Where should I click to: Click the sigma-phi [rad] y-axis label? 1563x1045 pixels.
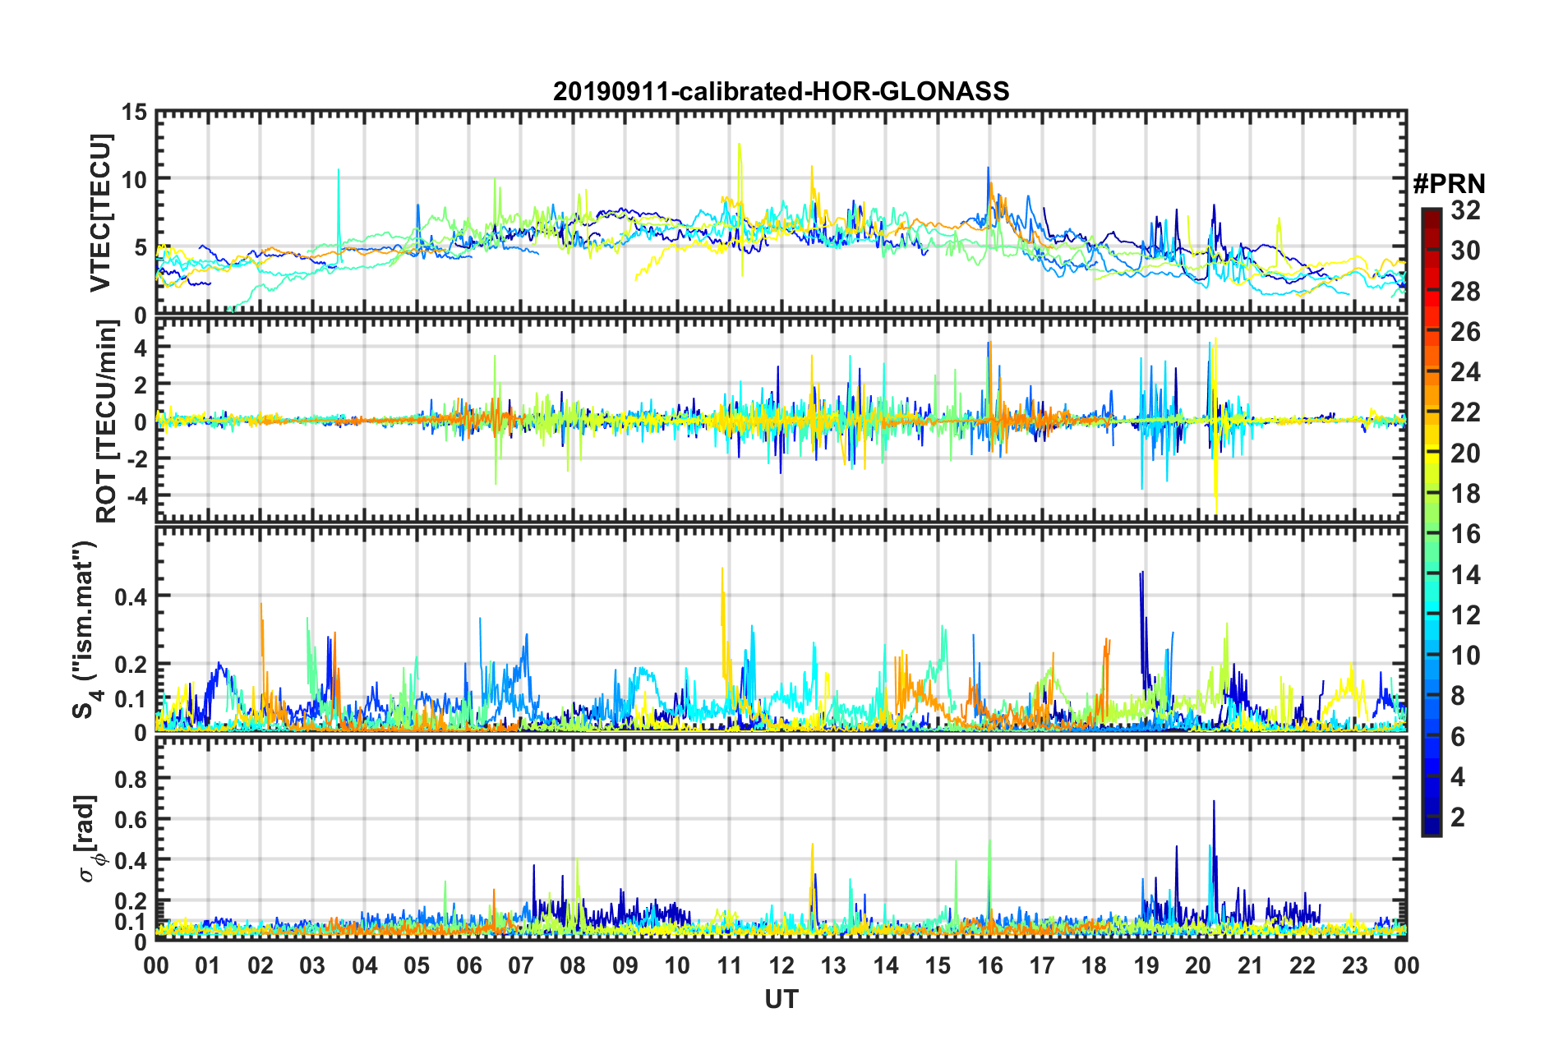[x=86, y=839]
